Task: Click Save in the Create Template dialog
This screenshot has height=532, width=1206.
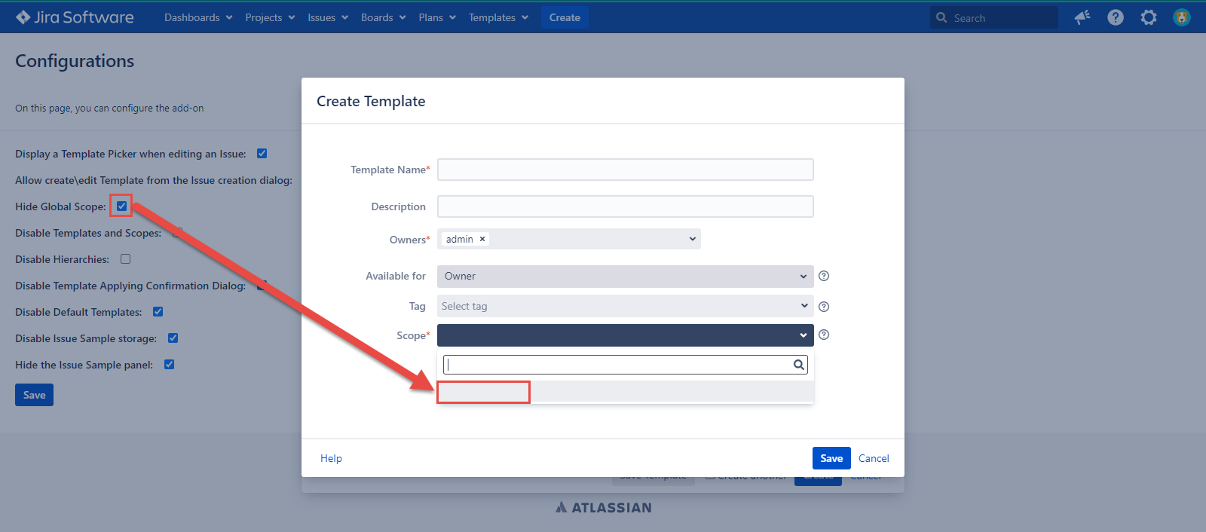Action: (831, 458)
